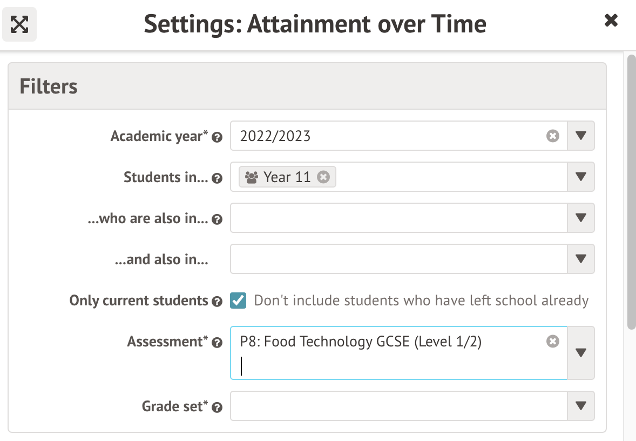Viewport: 636px width, 441px height.
Task: Open the Assessment dropdown arrow
Action: [581, 353]
